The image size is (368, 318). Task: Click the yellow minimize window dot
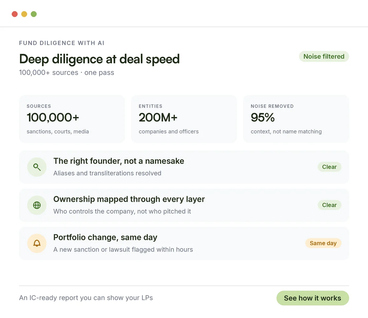click(x=24, y=14)
